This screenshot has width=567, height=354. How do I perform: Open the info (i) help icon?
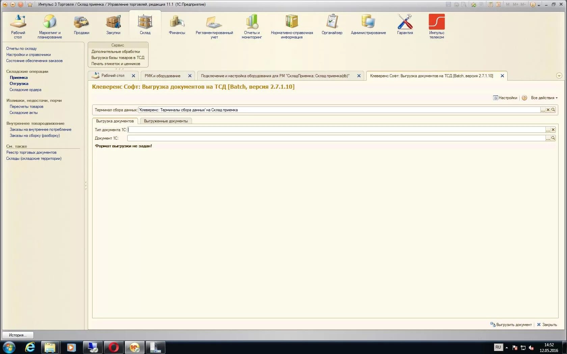533,4
